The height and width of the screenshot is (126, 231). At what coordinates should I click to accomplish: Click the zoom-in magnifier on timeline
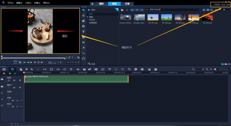click(207, 69)
